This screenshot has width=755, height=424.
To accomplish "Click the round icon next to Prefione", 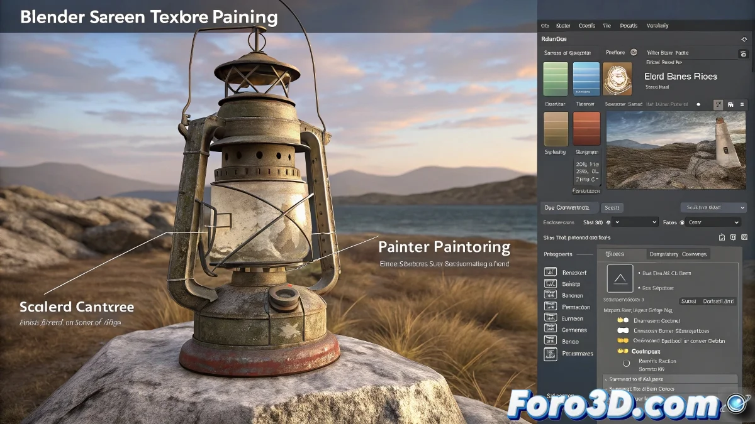I will (x=634, y=53).
